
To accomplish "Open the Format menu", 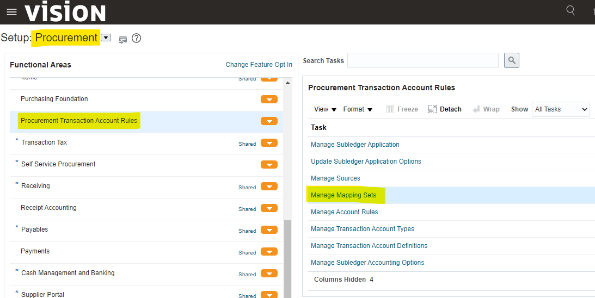I will [x=358, y=109].
